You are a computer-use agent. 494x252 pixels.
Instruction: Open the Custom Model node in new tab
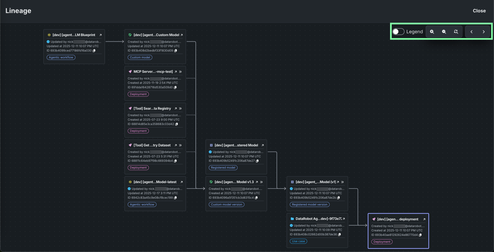point(182,35)
